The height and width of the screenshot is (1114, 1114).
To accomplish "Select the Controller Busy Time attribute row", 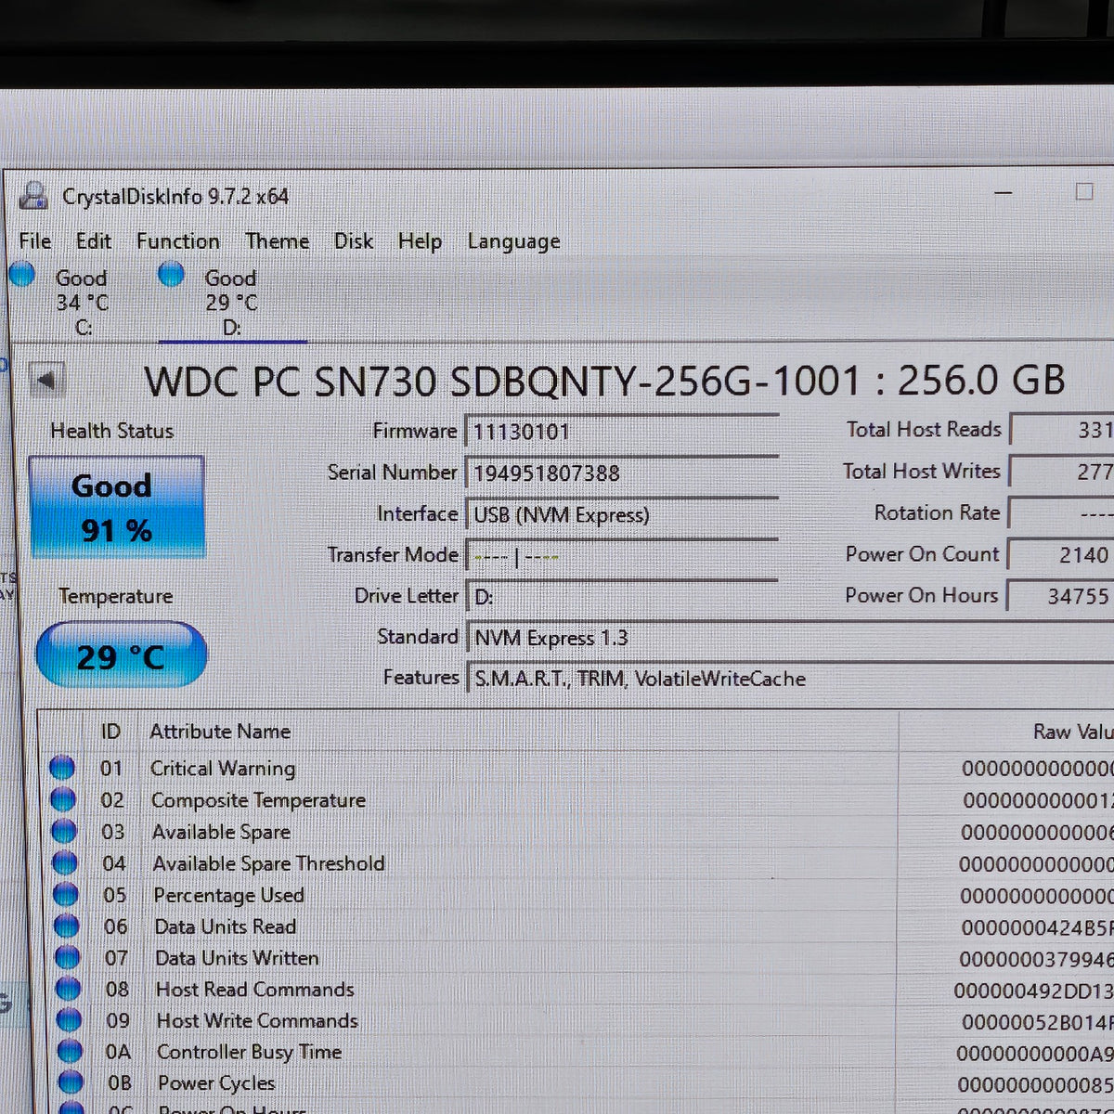I will [x=583, y=1053].
